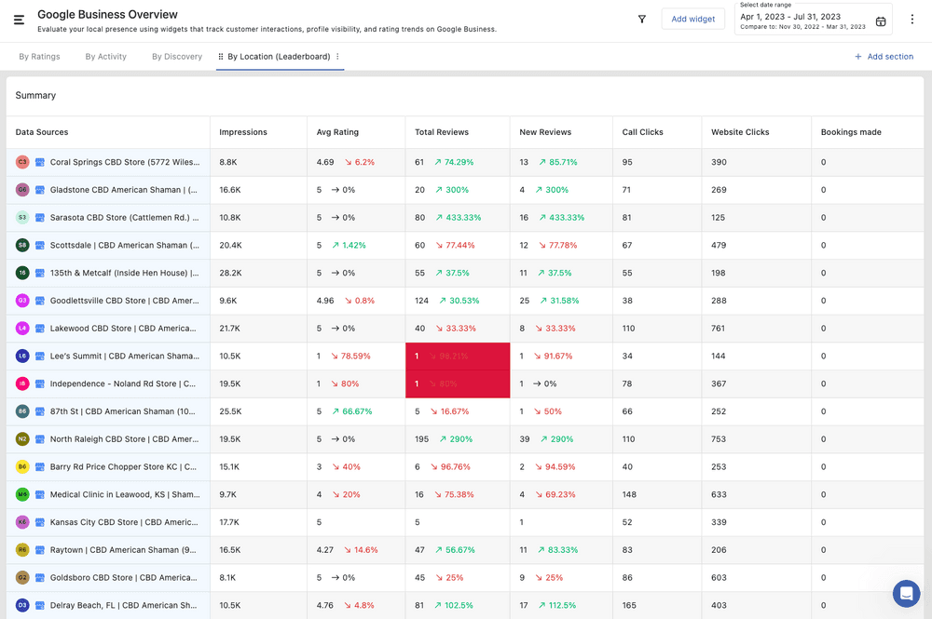Viewport: 932px width, 619px height.
Task: Click the filter funnel icon
Action: (641, 19)
